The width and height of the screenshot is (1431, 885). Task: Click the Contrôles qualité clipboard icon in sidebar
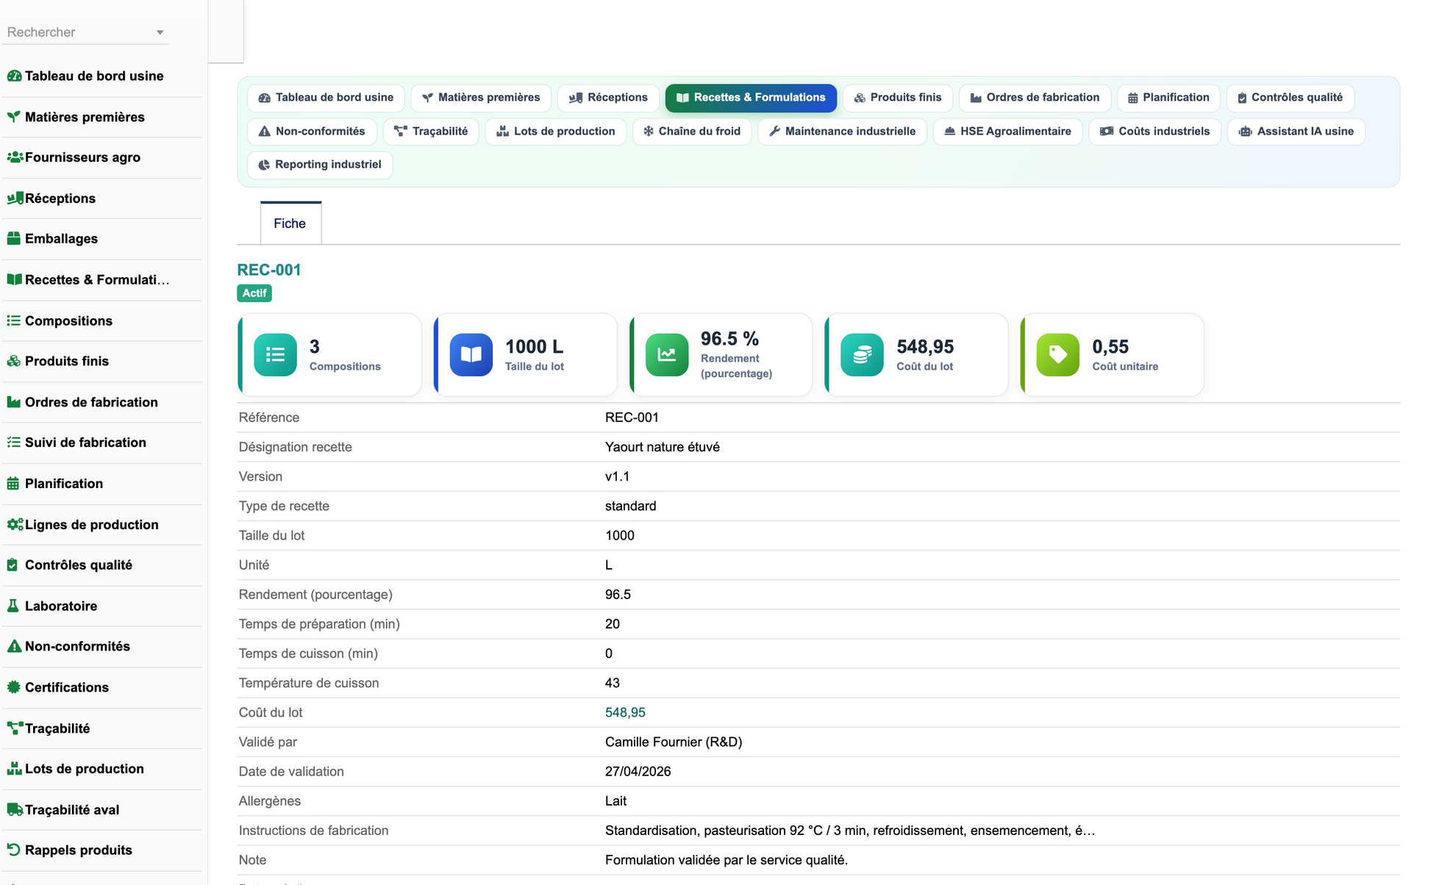point(13,565)
